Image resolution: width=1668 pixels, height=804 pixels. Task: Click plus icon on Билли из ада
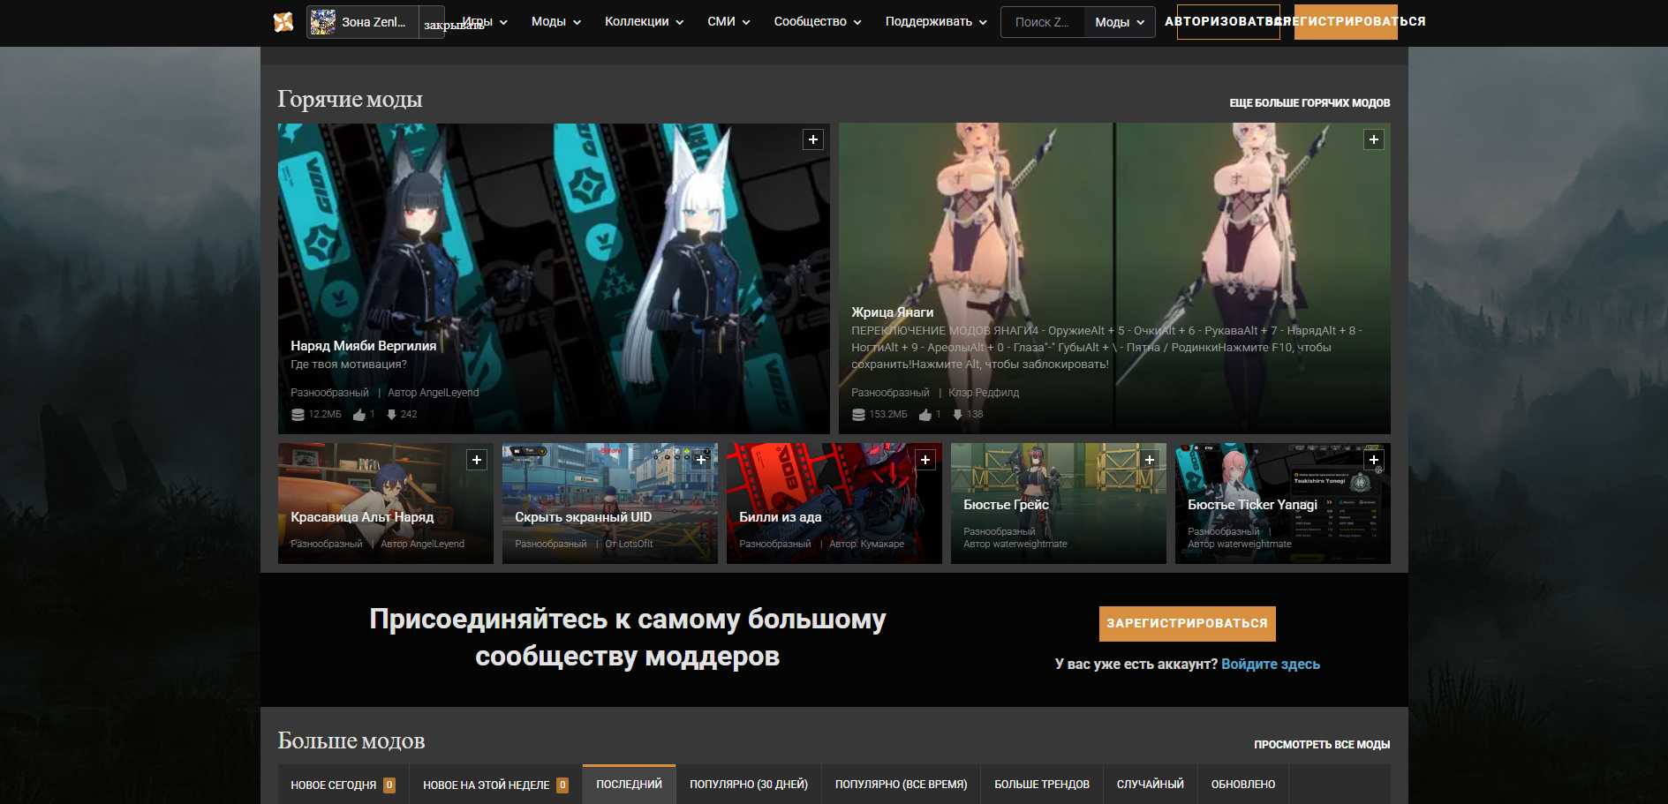pyautogui.click(x=925, y=460)
